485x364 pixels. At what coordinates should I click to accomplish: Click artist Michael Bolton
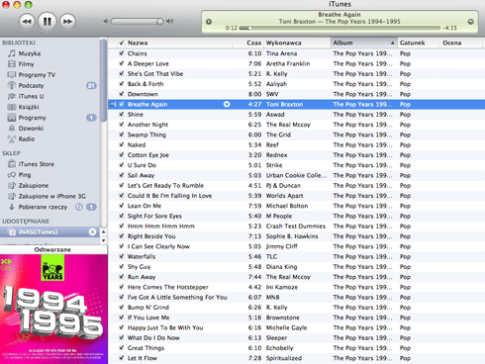(287, 206)
